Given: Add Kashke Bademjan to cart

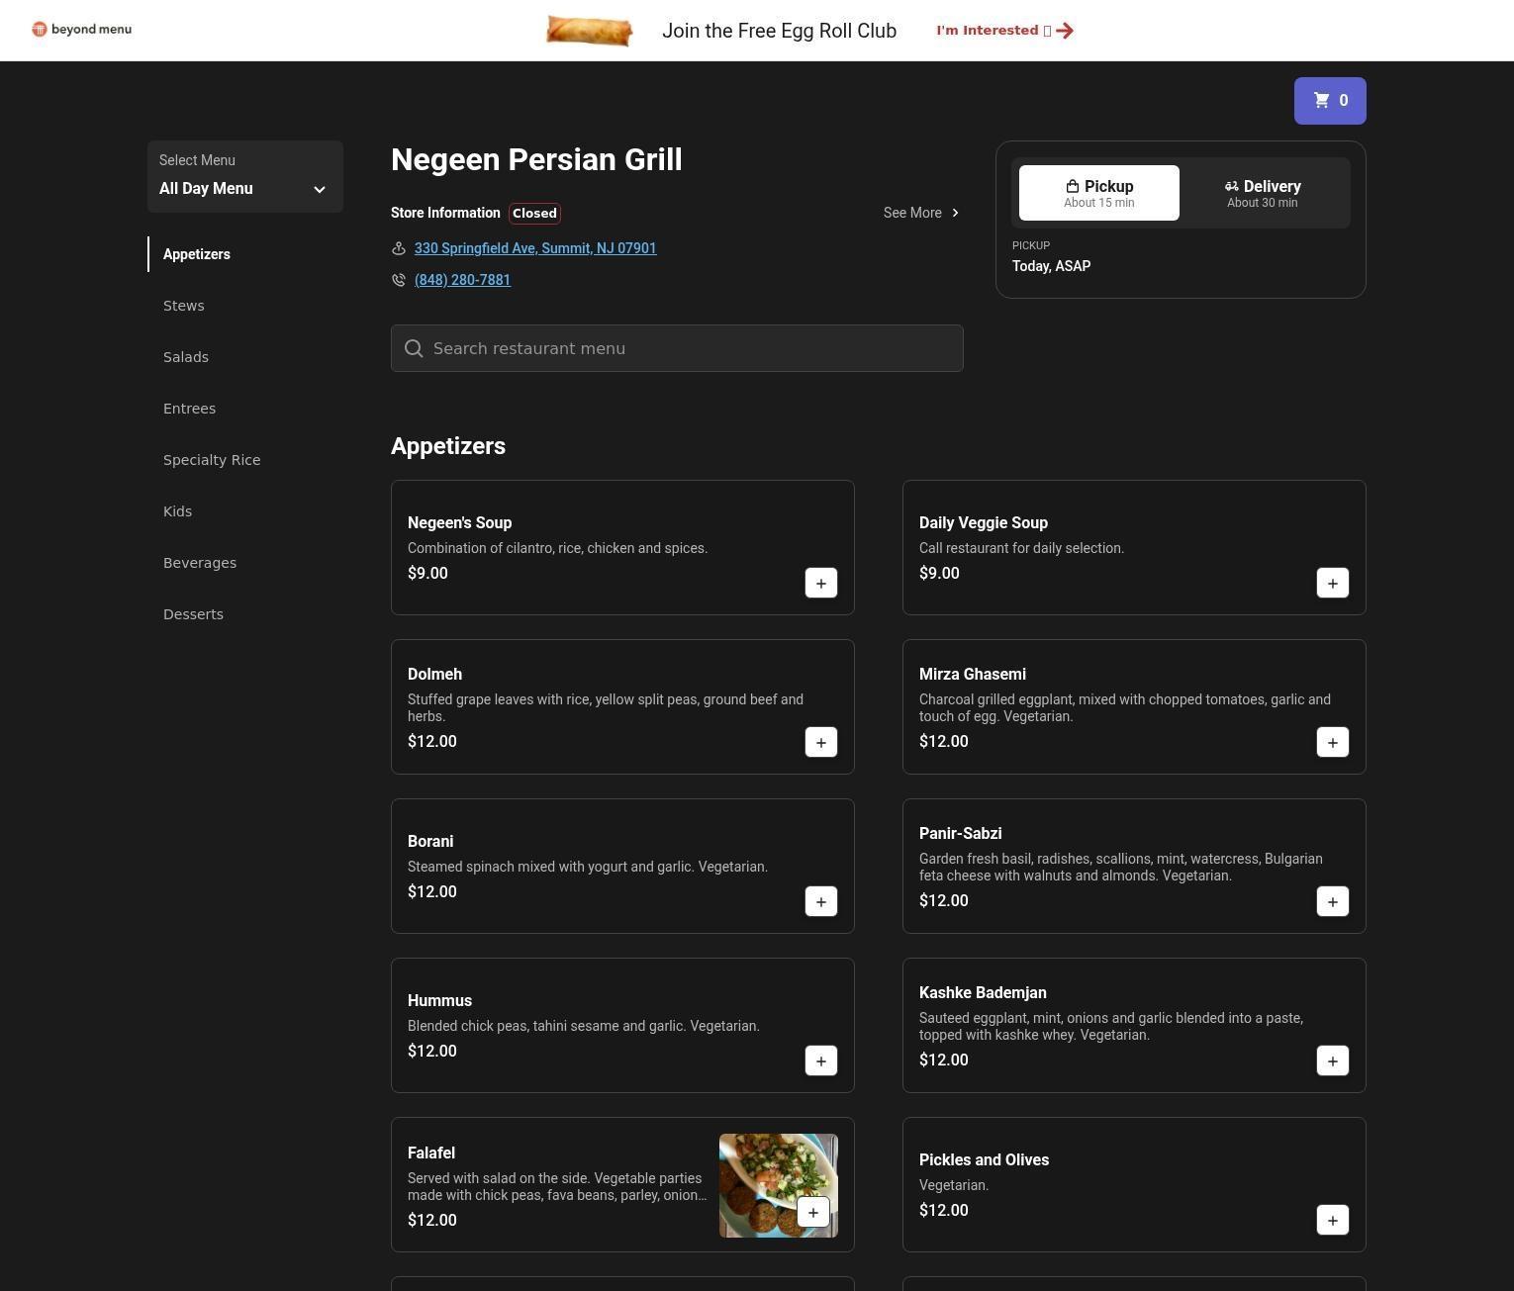Looking at the screenshot, I should [1332, 1061].
